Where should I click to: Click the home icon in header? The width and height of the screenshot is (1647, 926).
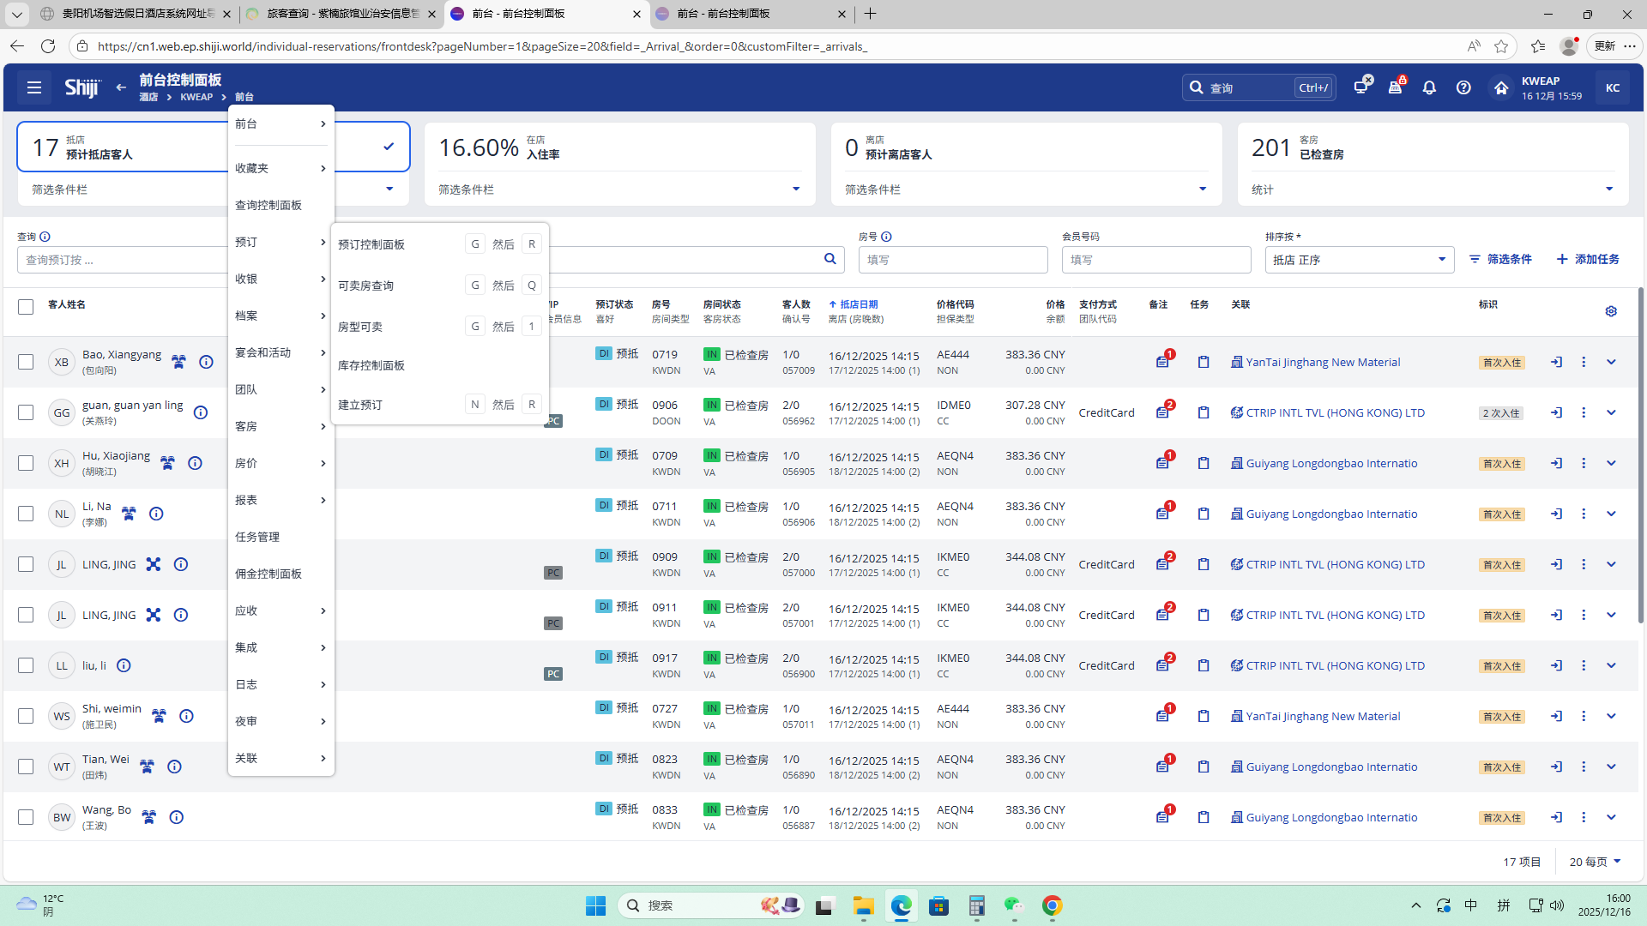pos(1500,87)
